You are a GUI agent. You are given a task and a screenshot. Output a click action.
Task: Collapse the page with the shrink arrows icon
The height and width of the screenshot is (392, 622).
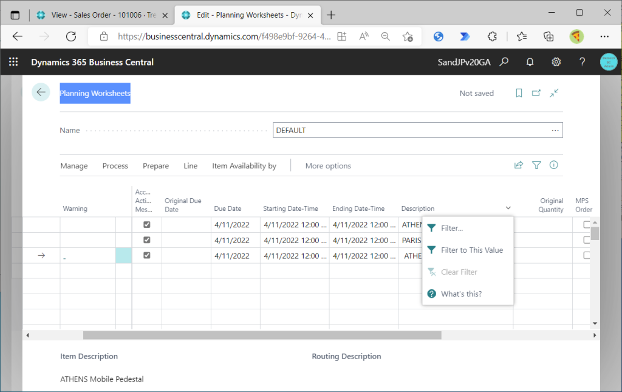tap(554, 93)
